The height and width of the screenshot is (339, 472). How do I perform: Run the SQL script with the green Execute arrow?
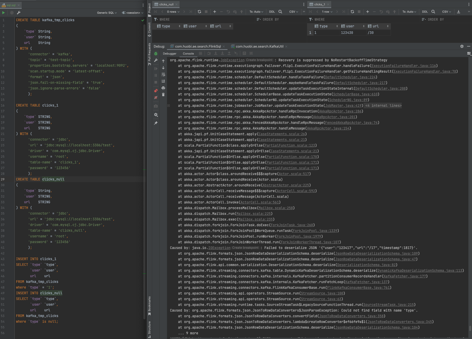pos(3,12)
